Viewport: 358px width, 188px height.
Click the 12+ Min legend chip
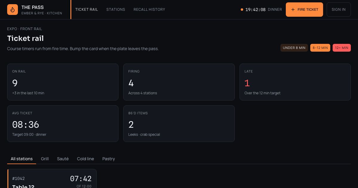click(342, 48)
